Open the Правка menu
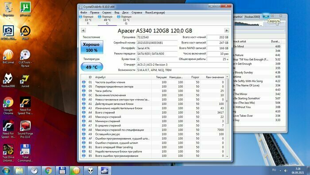 94,12
